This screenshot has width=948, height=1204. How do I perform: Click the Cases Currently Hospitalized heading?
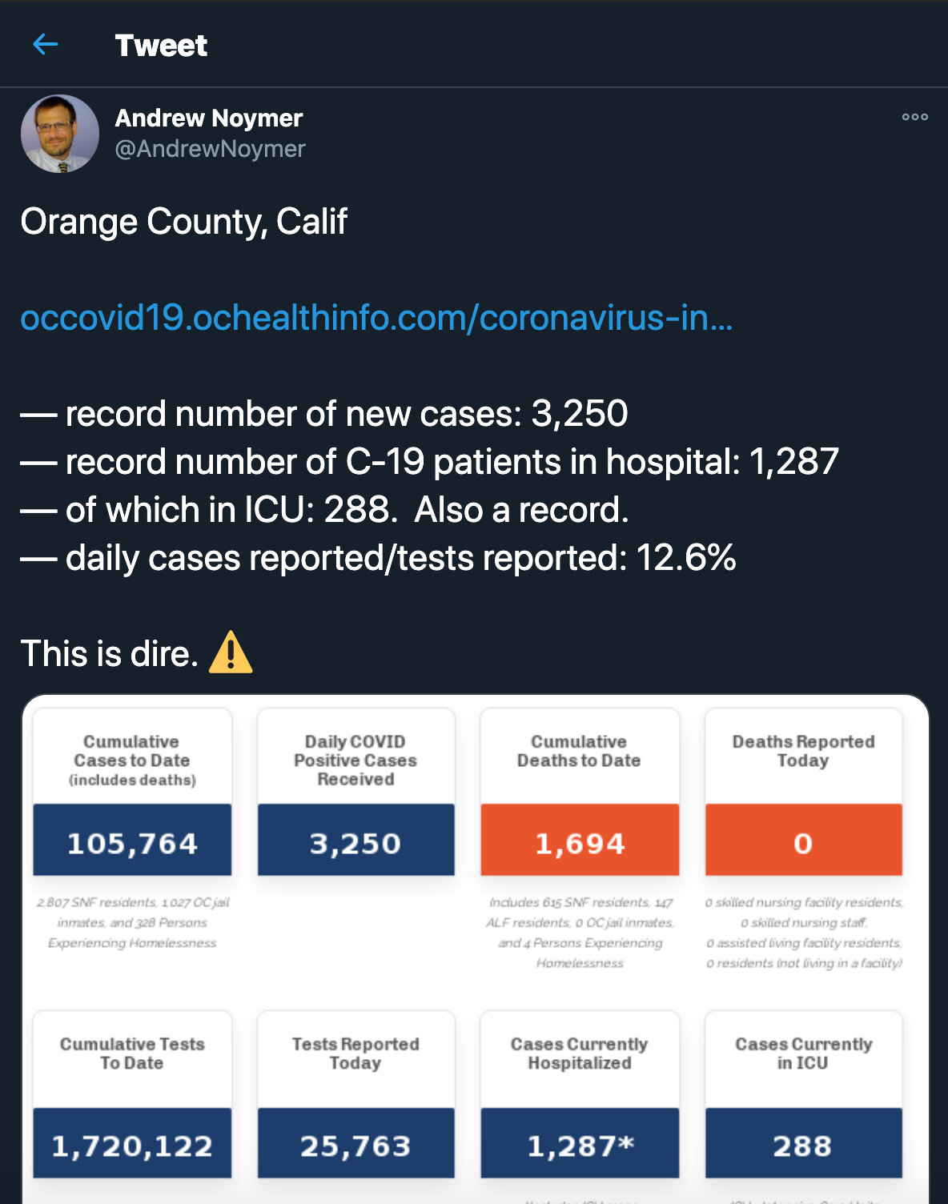580,1053
